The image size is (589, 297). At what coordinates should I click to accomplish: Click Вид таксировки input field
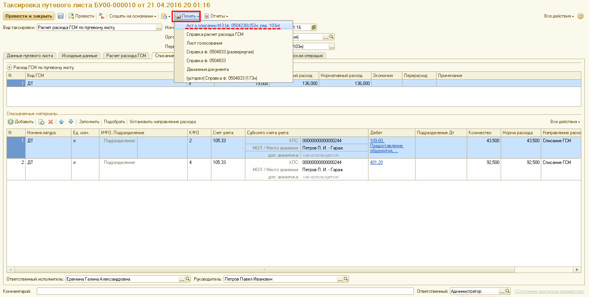click(96, 27)
